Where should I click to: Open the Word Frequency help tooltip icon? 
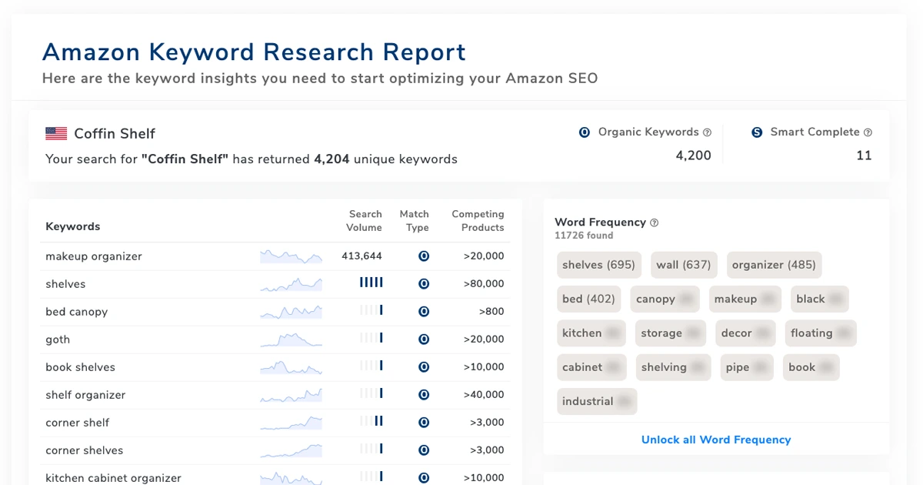point(654,222)
